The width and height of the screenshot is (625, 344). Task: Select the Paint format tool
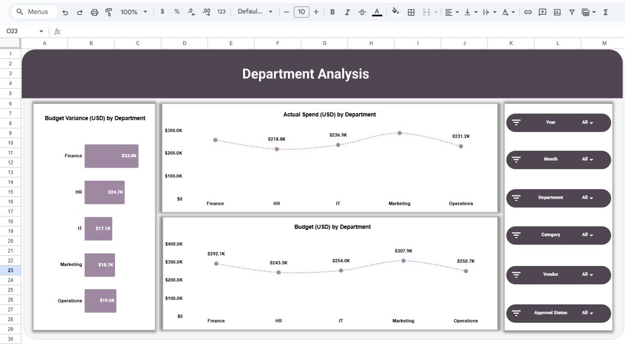point(108,12)
